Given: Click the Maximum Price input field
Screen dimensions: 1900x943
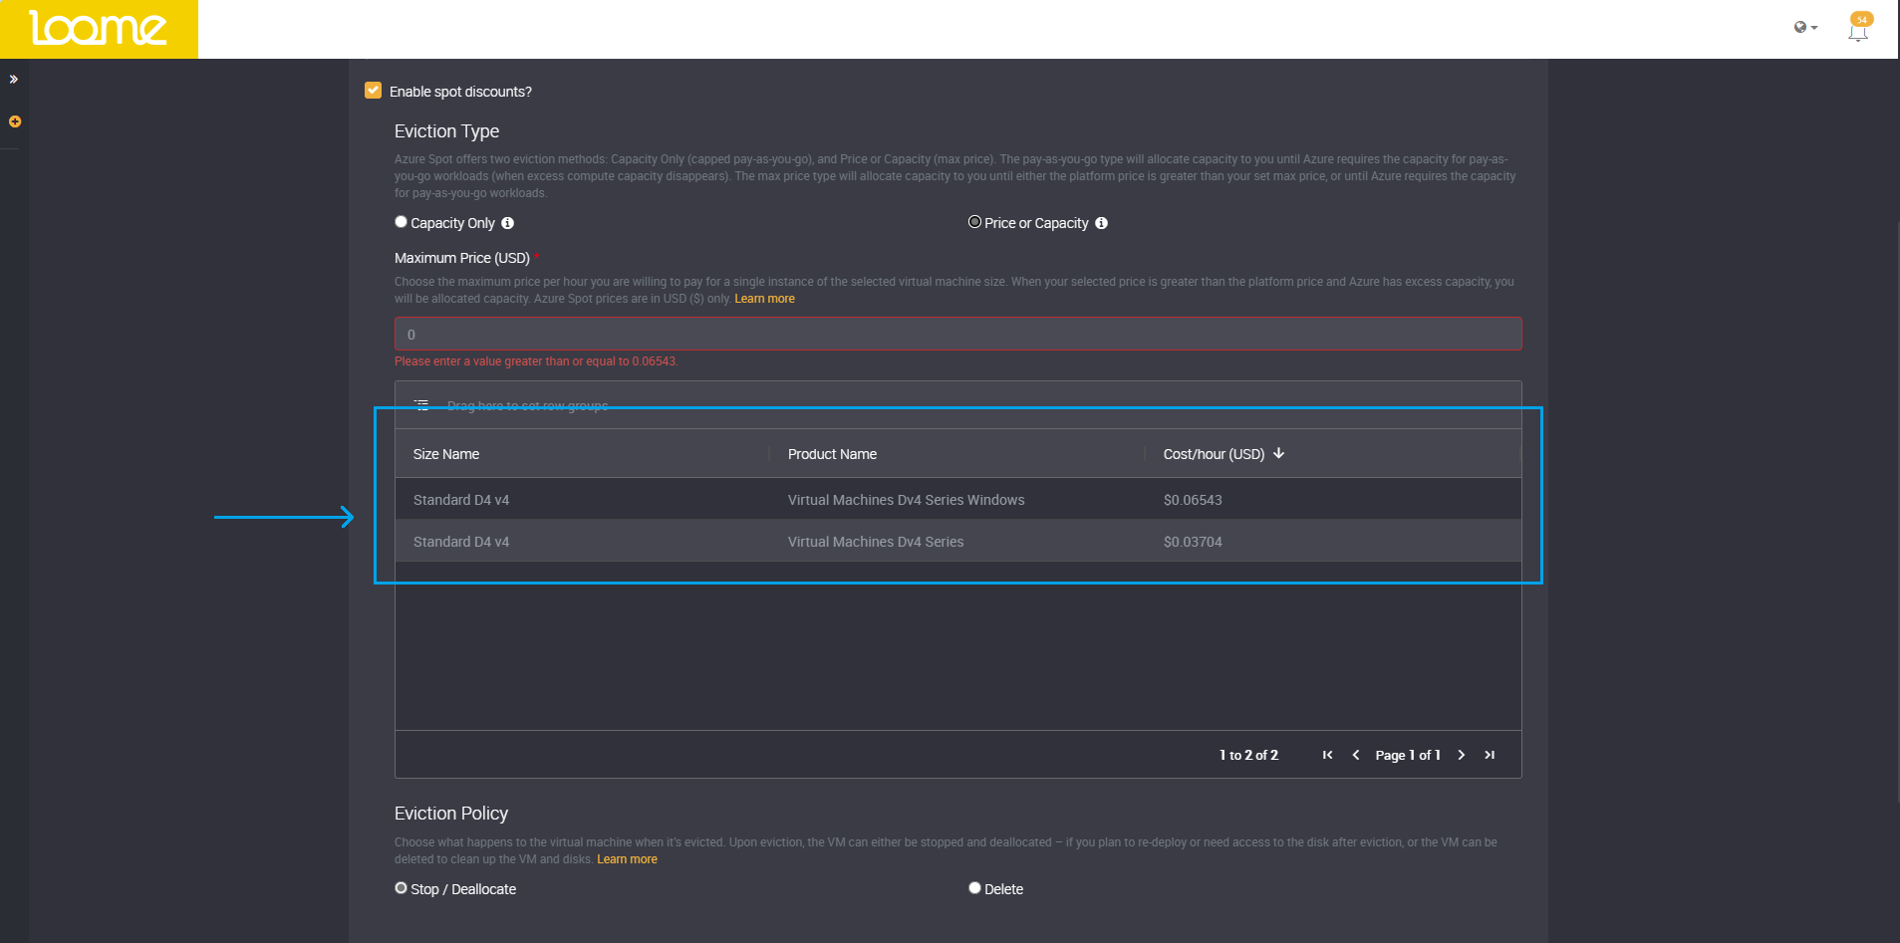Looking at the screenshot, I should click(x=957, y=334).
